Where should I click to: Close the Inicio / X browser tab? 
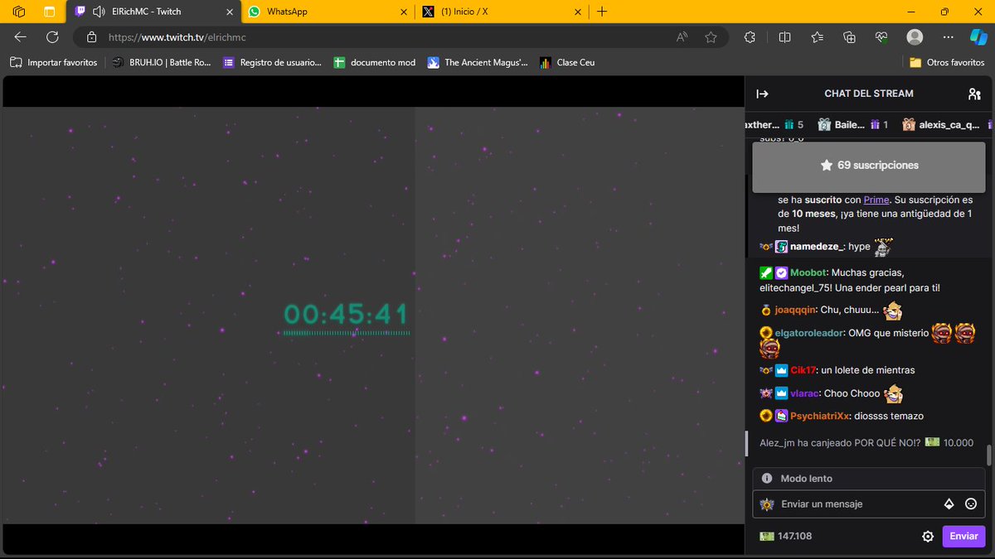pos(577,12)
